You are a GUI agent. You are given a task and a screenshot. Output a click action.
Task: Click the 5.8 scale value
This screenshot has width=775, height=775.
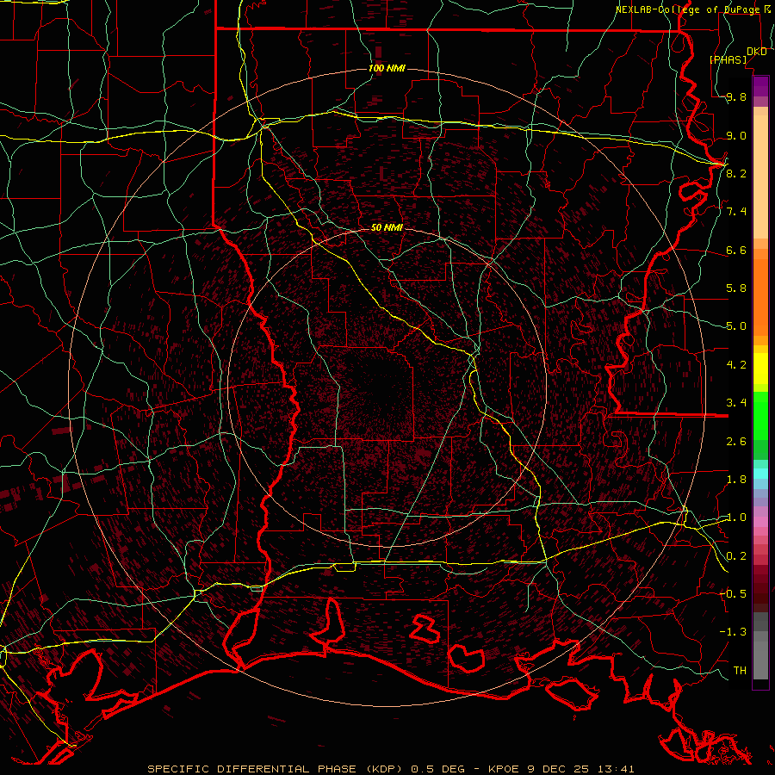pos(736,288)
